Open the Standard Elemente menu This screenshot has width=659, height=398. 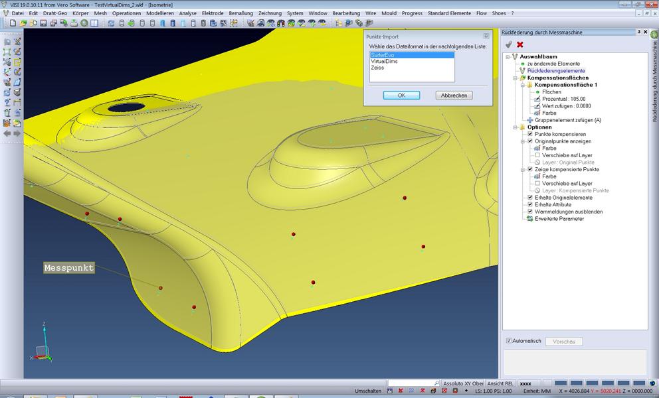(x=449, y=13)
